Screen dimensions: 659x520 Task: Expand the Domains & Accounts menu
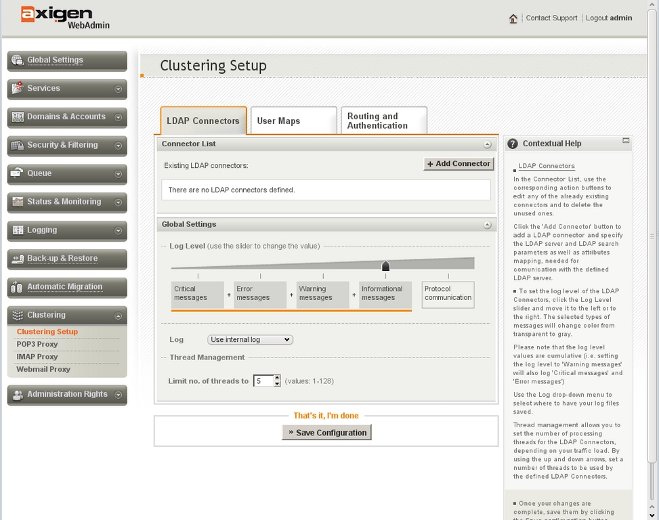(x=119, y=117)
